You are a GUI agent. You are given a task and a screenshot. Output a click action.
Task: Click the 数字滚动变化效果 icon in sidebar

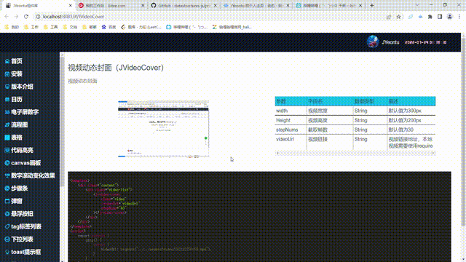pyautogui.click(x=7, y=175)
